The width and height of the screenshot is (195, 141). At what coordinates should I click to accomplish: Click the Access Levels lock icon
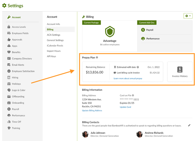pyautogui.click(x=9, y=27)
